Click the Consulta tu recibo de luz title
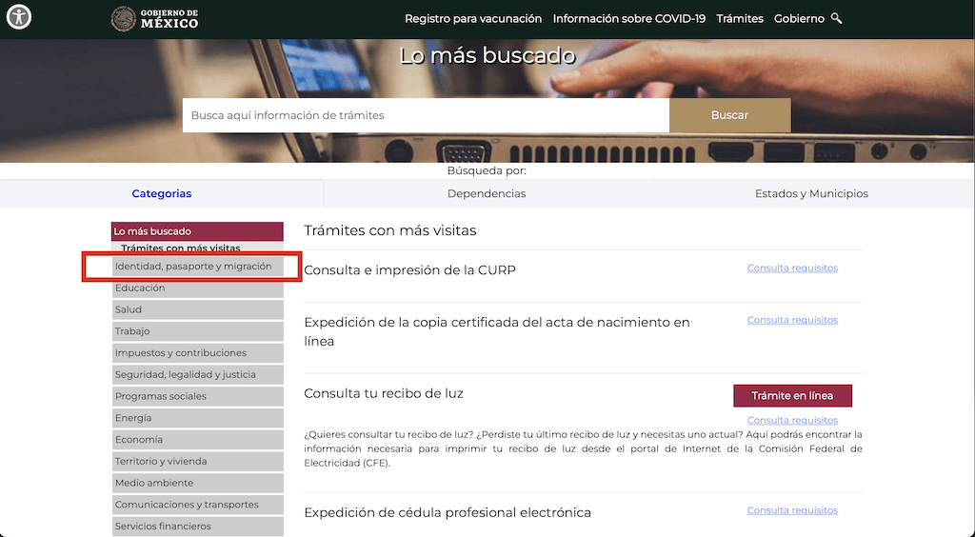 click(x=384, y=393)
